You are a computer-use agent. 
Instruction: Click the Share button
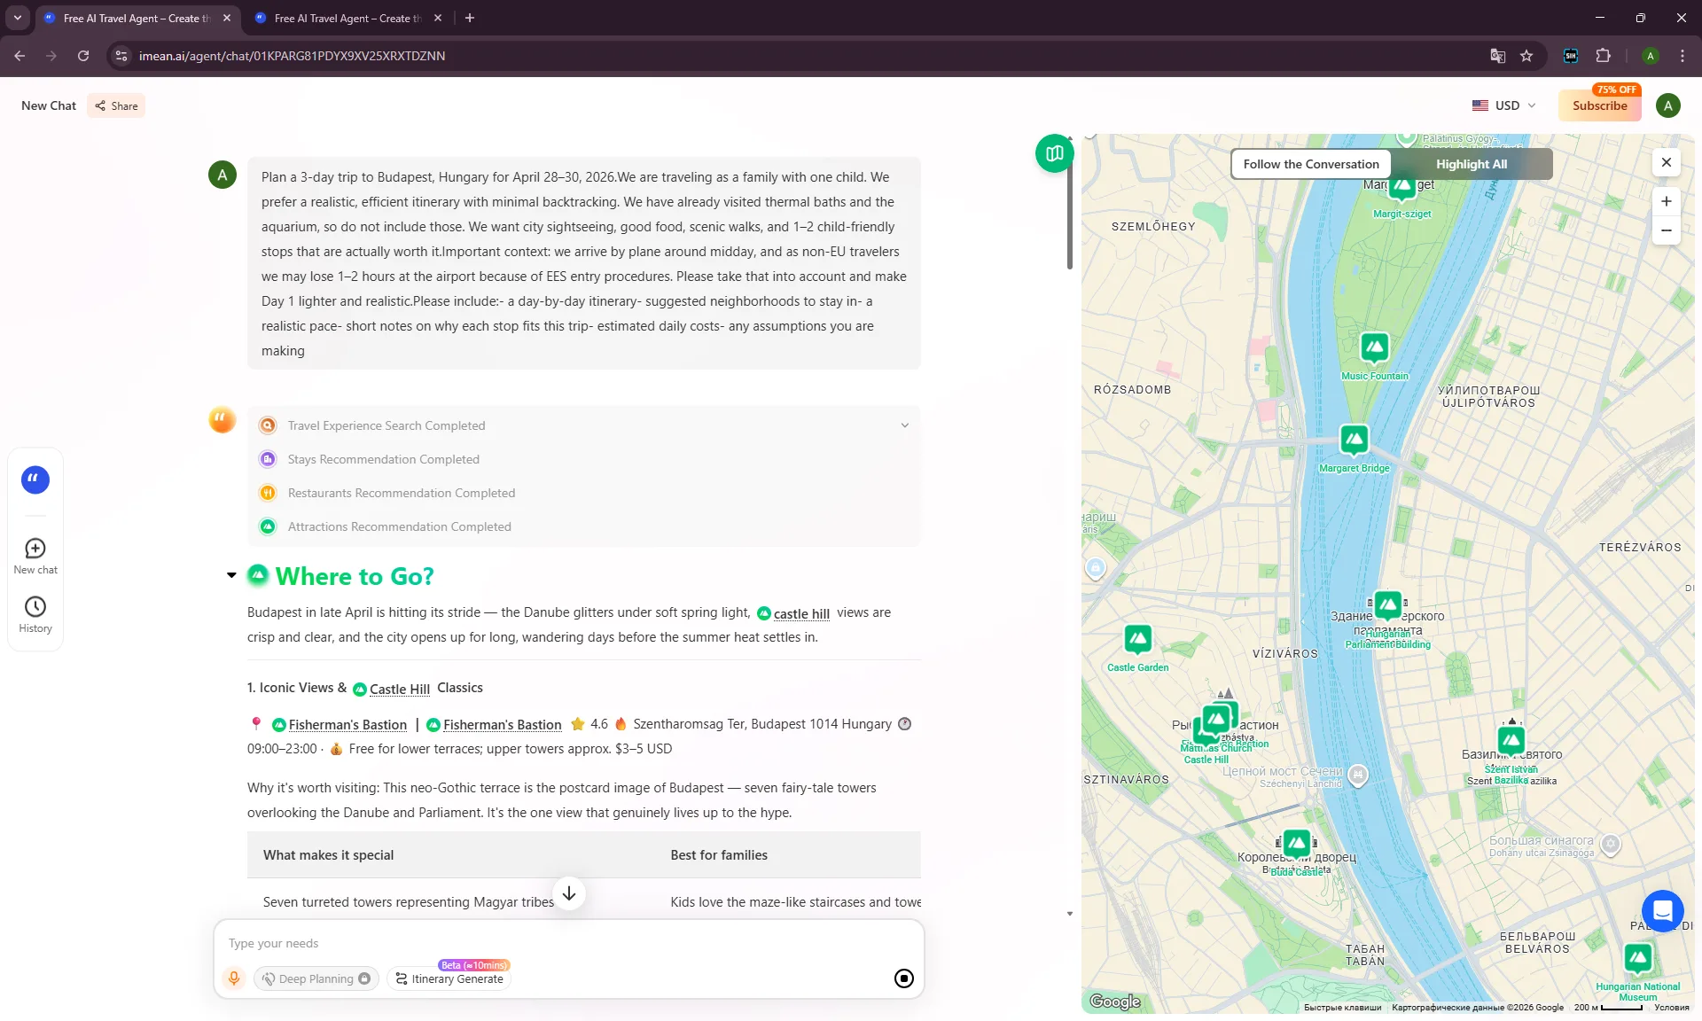[116, 105]
